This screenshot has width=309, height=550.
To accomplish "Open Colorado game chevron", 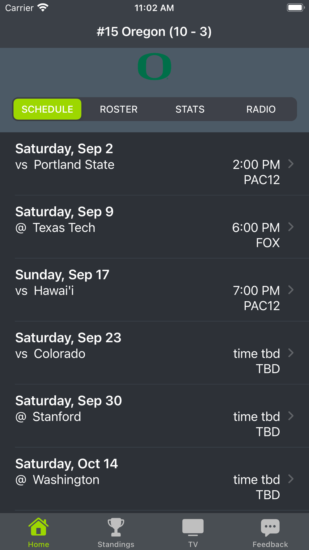I will [291, 353].
